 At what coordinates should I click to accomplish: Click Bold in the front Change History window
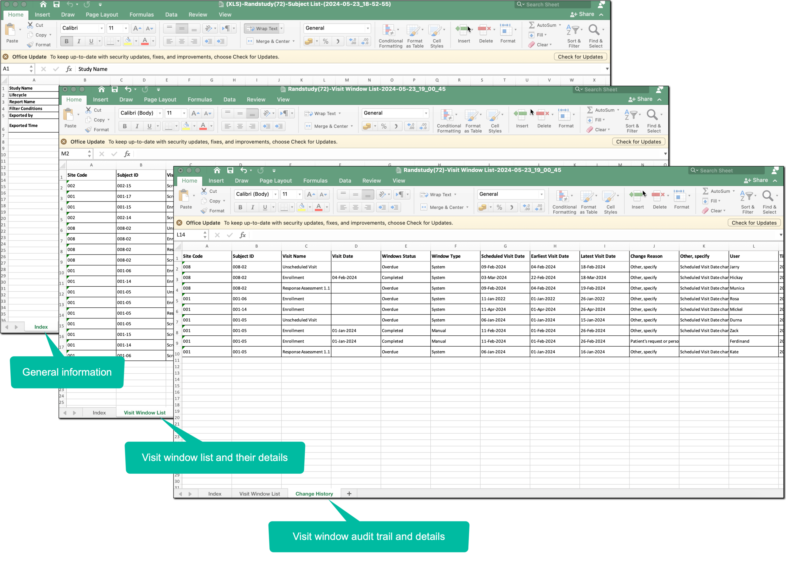click(240, 207)
